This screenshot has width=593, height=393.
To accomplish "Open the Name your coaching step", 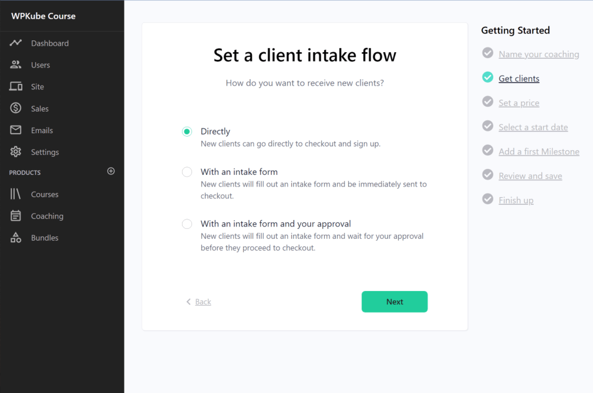I will pyautogui.click(x=538, y=55).
